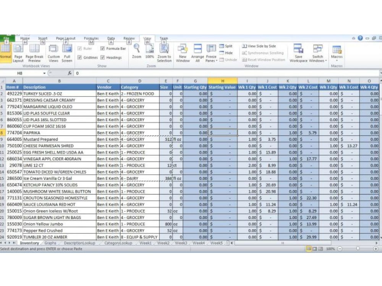This screenshot has width=382, height=286.
Task: Select cell 'Ice Cream Vanilla Cr 3 Gal'
Action: (x=60, y=178)
